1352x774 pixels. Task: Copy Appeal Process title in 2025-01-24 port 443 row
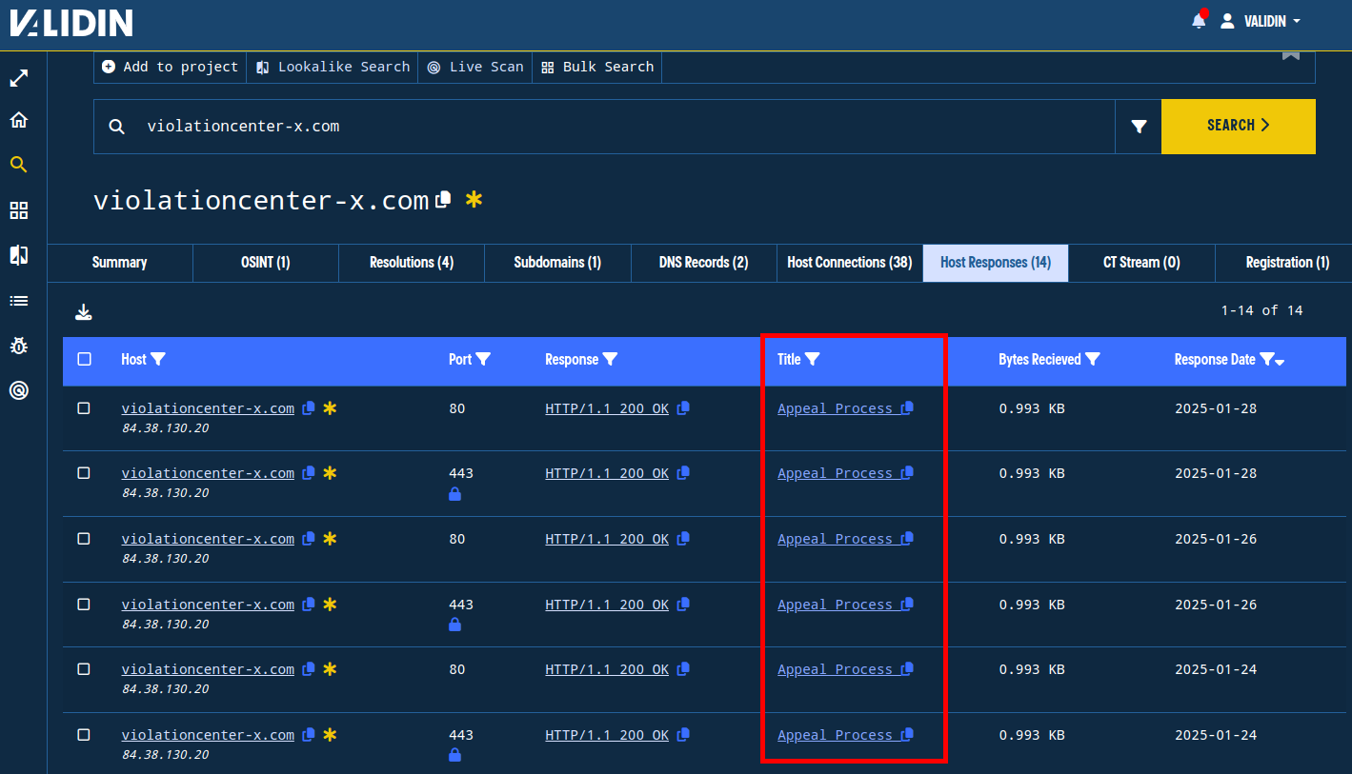tap(907, 734)
